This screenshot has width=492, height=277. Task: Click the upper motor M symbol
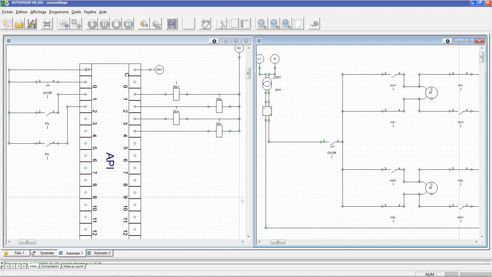click(x=431, y=93)
